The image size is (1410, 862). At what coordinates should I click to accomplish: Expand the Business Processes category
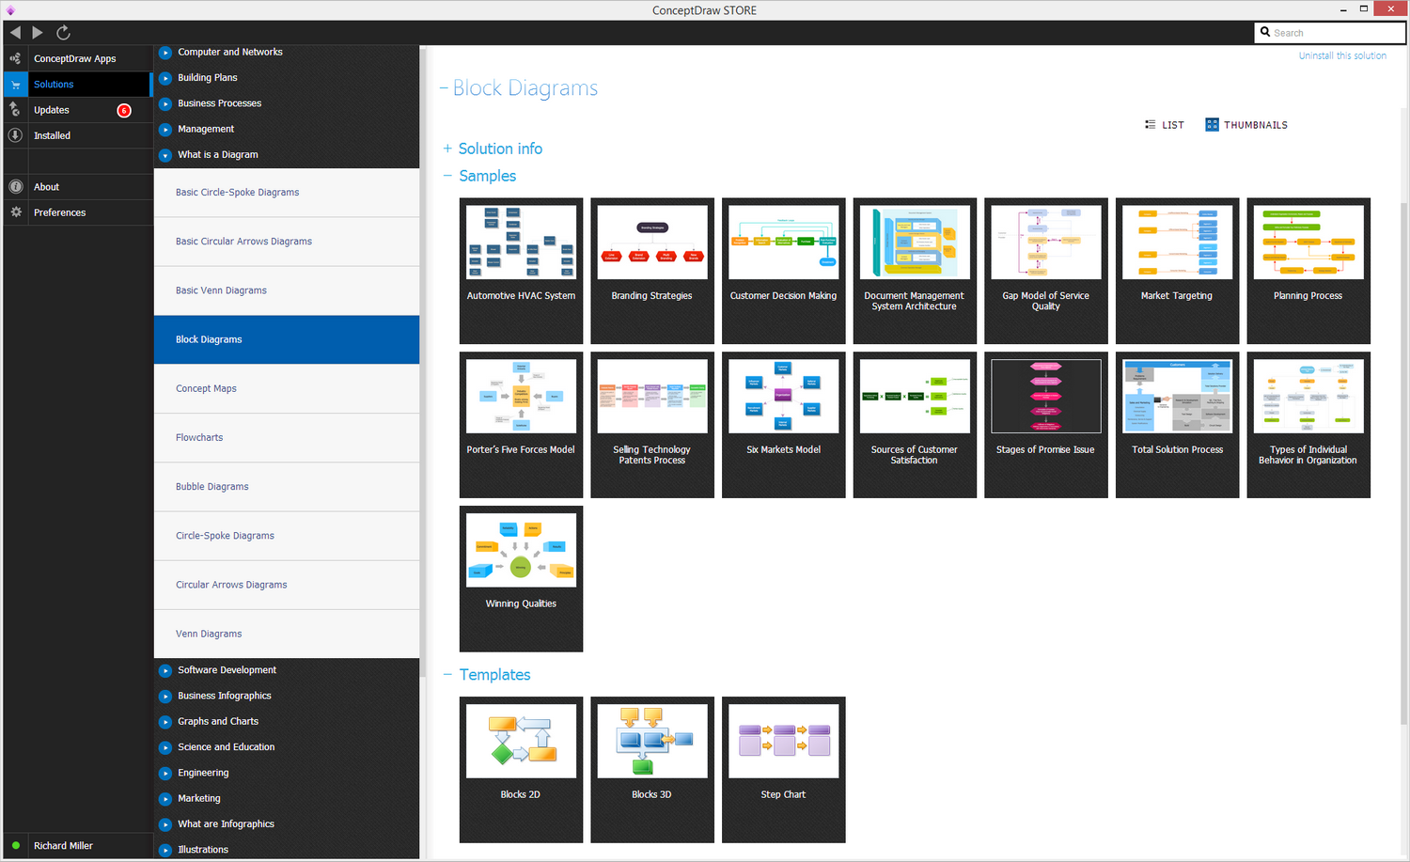click(165, 103)
